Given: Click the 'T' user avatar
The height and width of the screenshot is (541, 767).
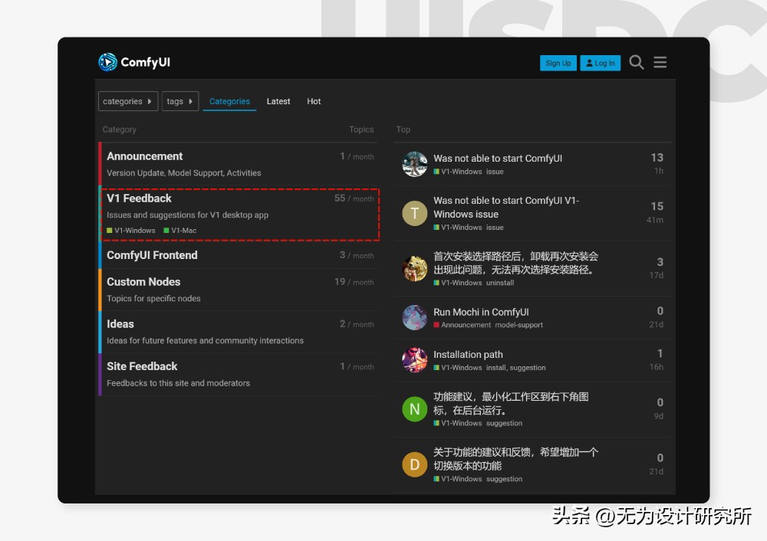Looking at the screenshot, I should (x=414, y=214).
